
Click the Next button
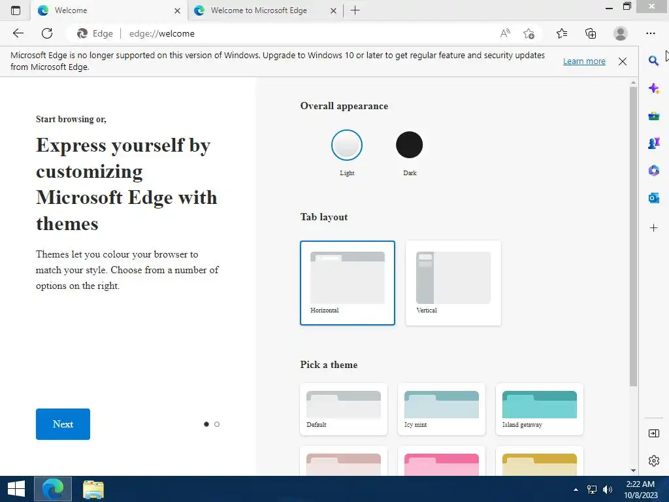(x=63, y=424)
